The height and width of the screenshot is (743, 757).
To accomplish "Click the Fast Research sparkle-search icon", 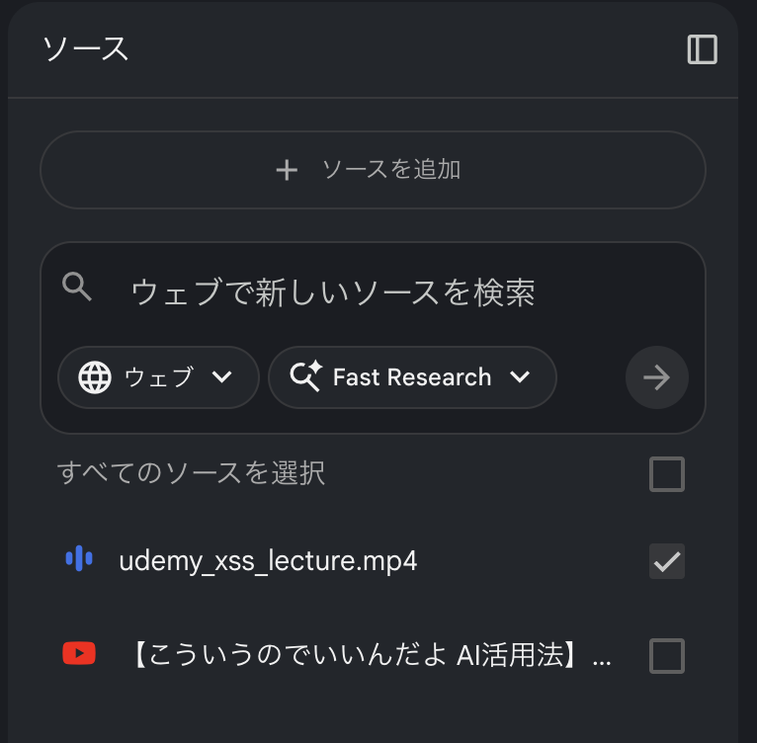I will (x=306, y=377).
